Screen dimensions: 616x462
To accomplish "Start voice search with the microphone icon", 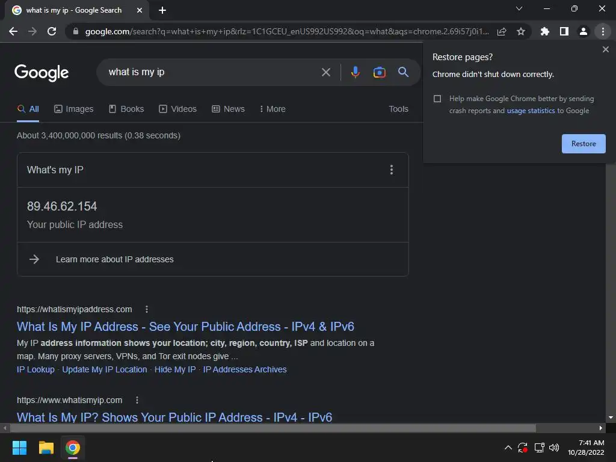I will click(x=355, y=72).
